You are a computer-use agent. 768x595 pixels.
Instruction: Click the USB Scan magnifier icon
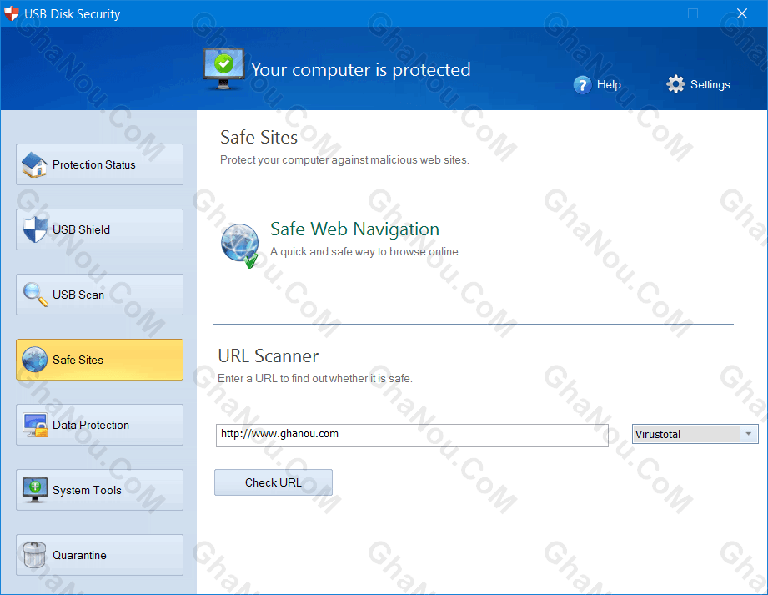click(x=35, y=295)
